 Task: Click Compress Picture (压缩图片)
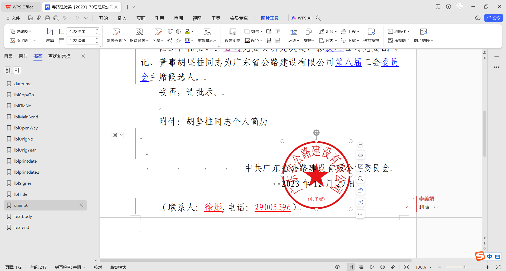click(399, 41)
